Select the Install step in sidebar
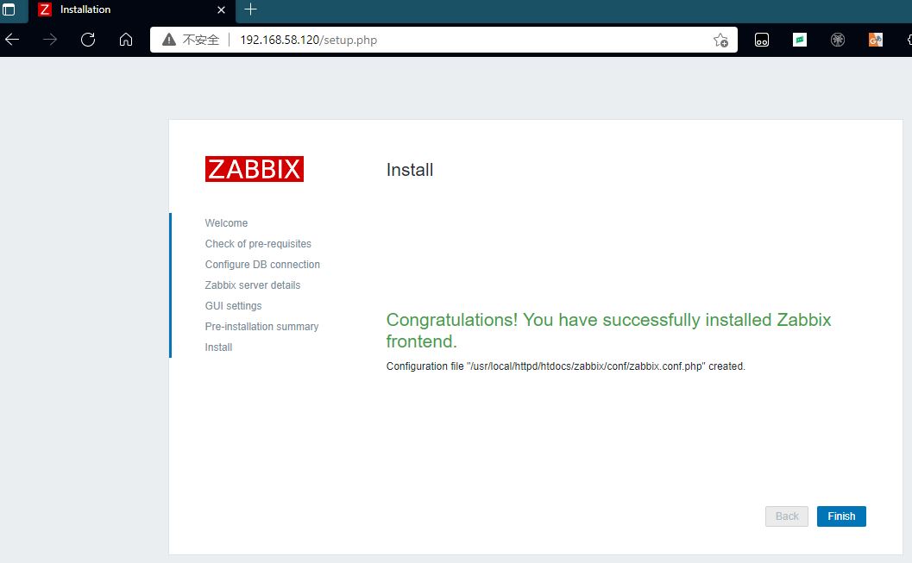 (x=218, y=347)
